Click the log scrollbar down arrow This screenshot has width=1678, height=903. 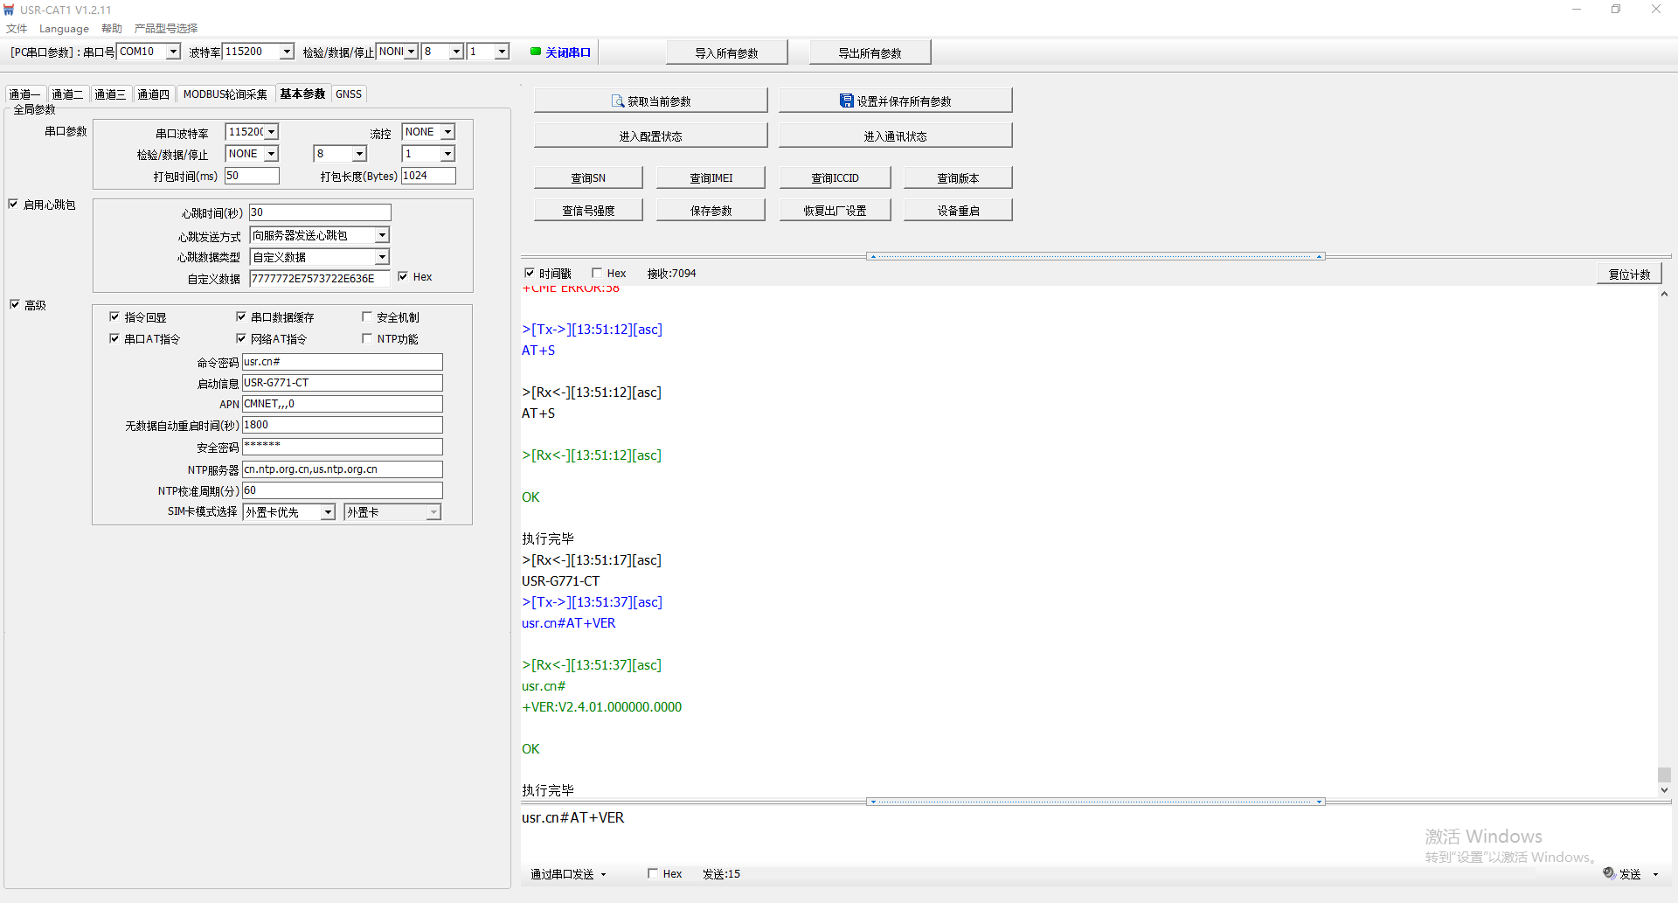pyautogui.click(x=1664, y=790)
